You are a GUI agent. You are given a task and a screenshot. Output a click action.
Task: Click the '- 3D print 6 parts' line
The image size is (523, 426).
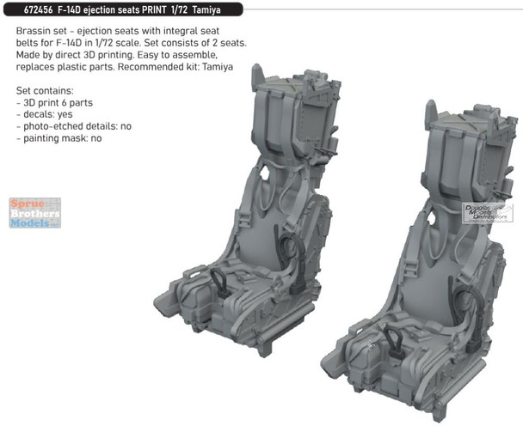pyautogui.click(x=54, y=102)
